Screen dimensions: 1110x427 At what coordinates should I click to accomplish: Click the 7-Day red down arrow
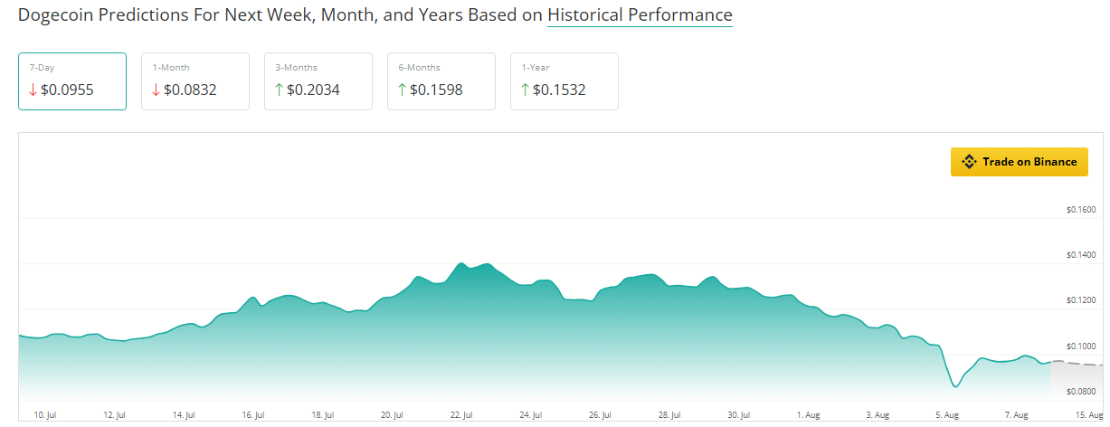coord(33,90)
